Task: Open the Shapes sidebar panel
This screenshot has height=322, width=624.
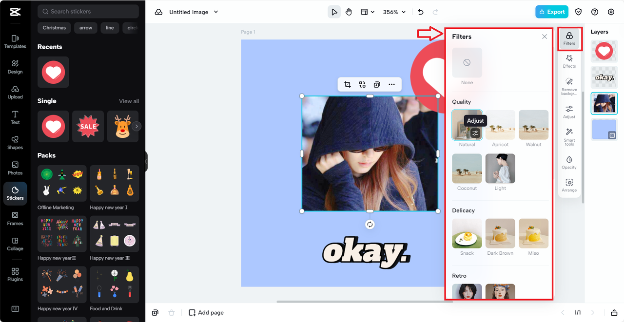Action: tap(15, 143)
